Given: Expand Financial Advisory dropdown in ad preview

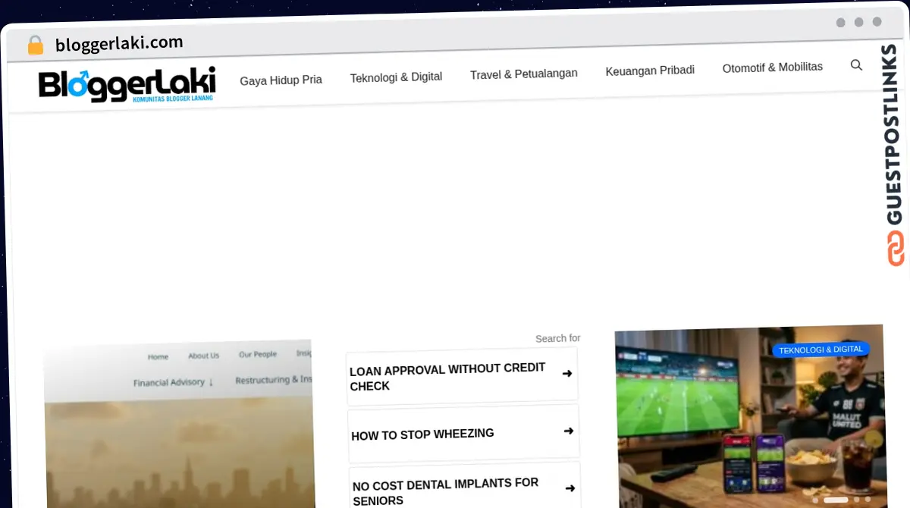Looking at the screenshot, I should click(173, 383).
